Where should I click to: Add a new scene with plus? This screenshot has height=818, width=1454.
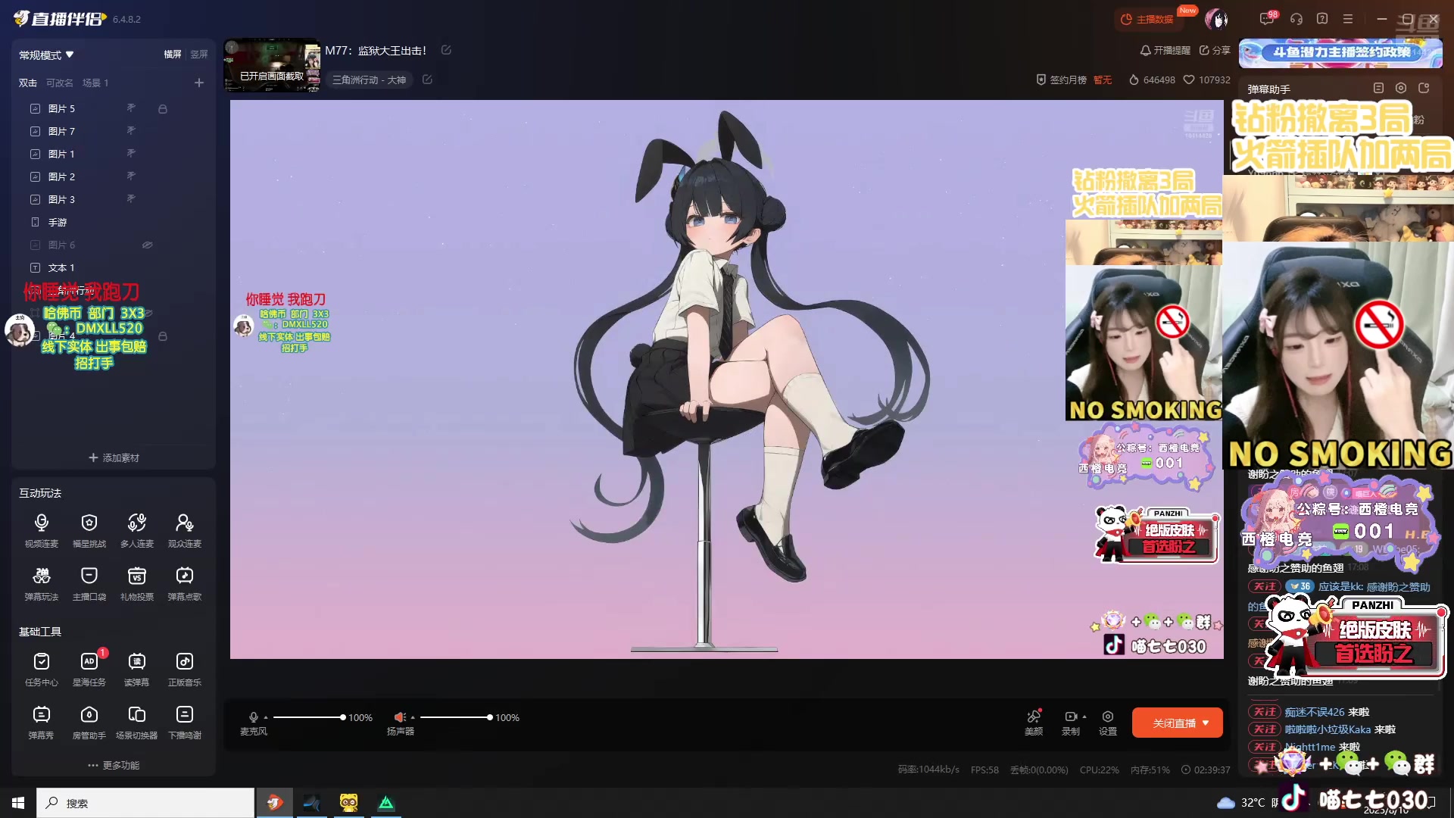[199, 83]
